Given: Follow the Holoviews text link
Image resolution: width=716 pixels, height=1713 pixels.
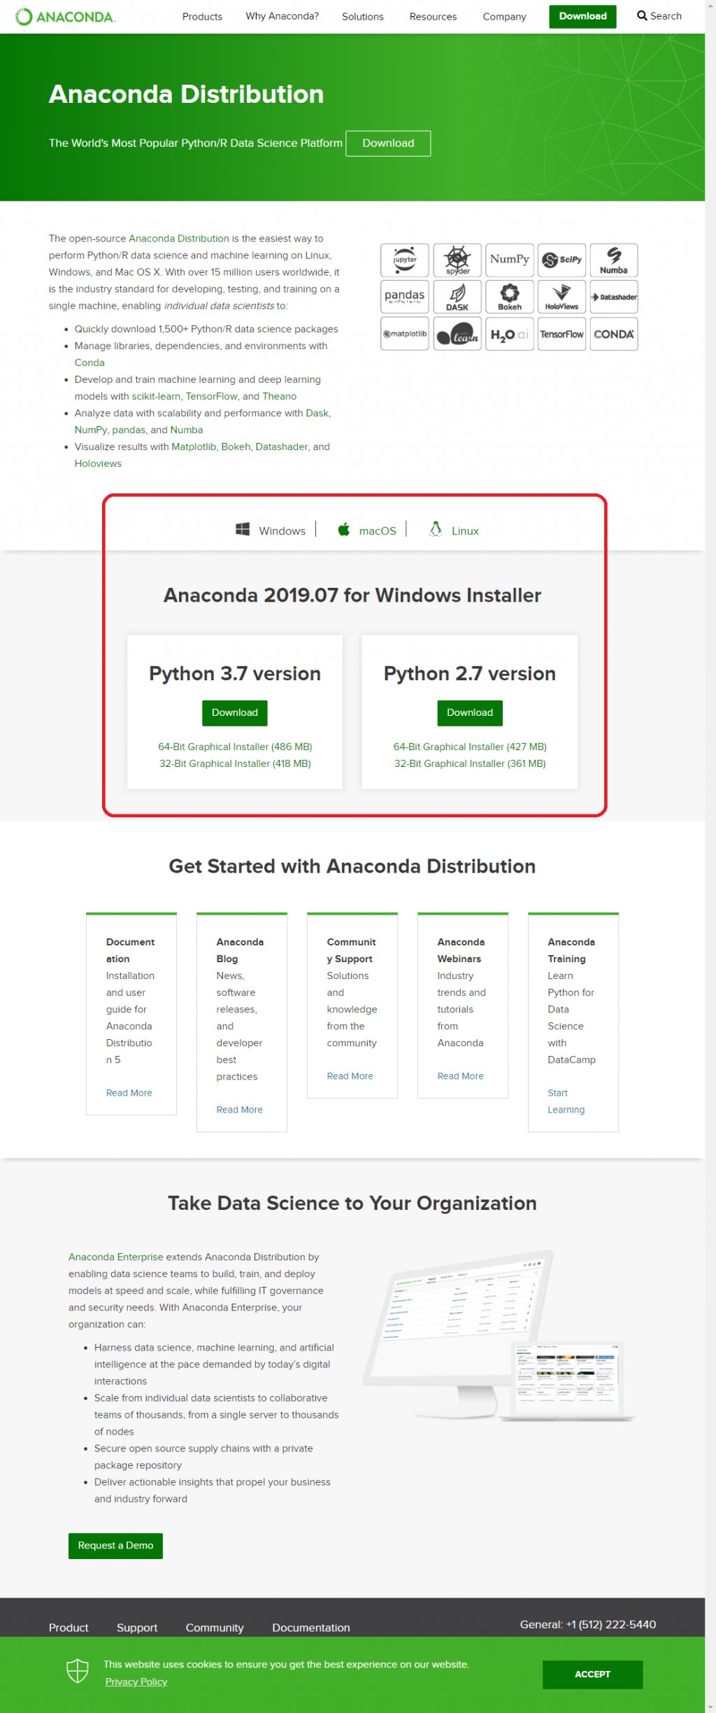Looking at the screenshot, I should point(98,463).
